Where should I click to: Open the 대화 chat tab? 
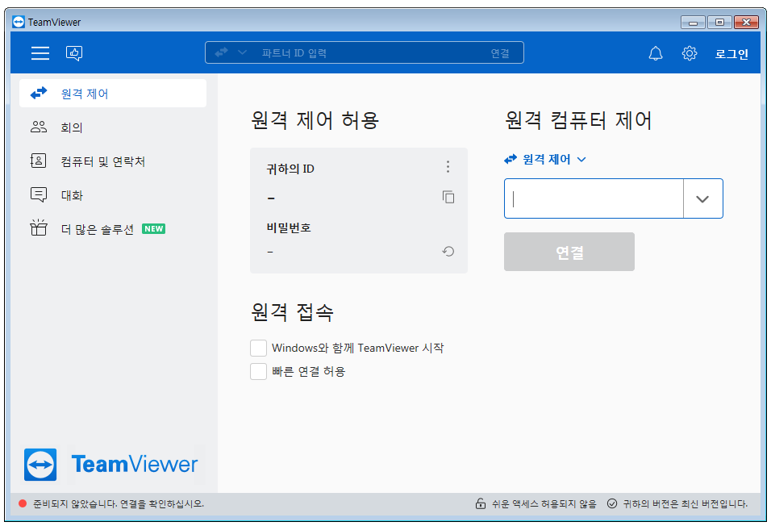[113, 195]
